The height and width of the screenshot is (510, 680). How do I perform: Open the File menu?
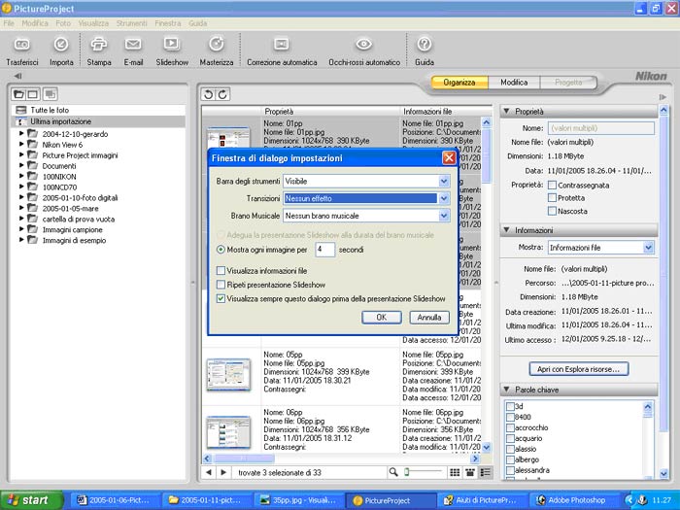pos(9,23)
